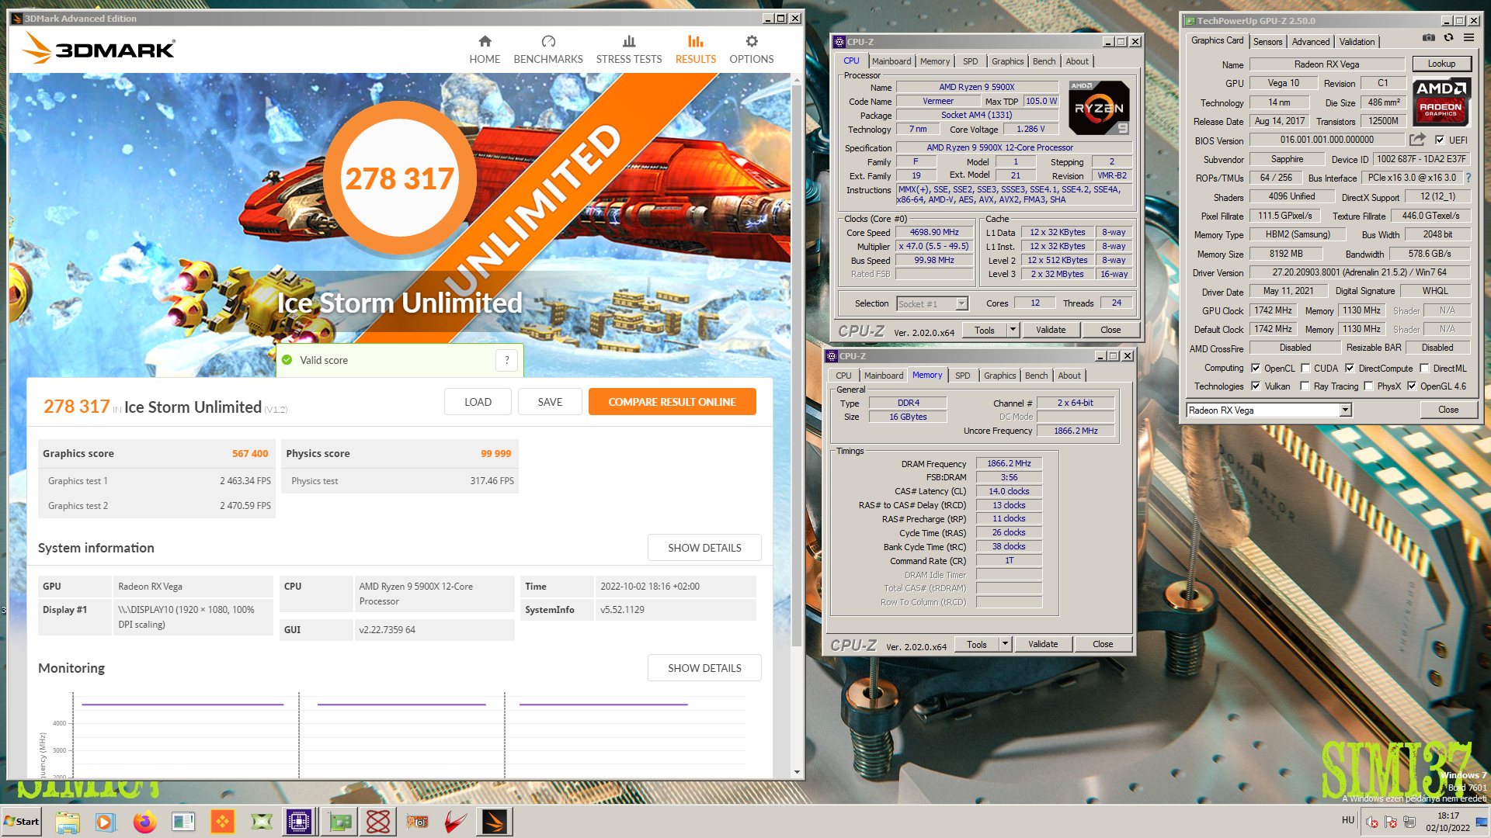
Task: Toggle the OpenCL checkbox
Action: point(1256,369)
